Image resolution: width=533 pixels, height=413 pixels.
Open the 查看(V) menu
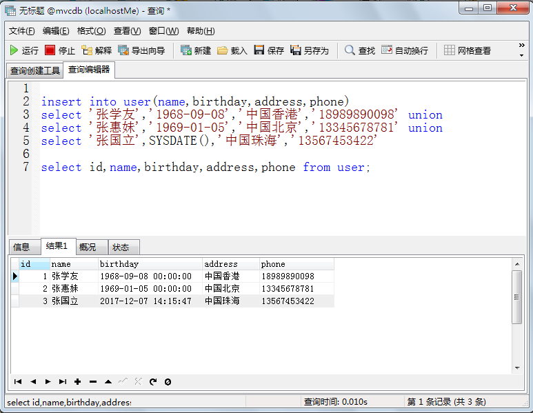pyautogui.click(x=127, y=31)
